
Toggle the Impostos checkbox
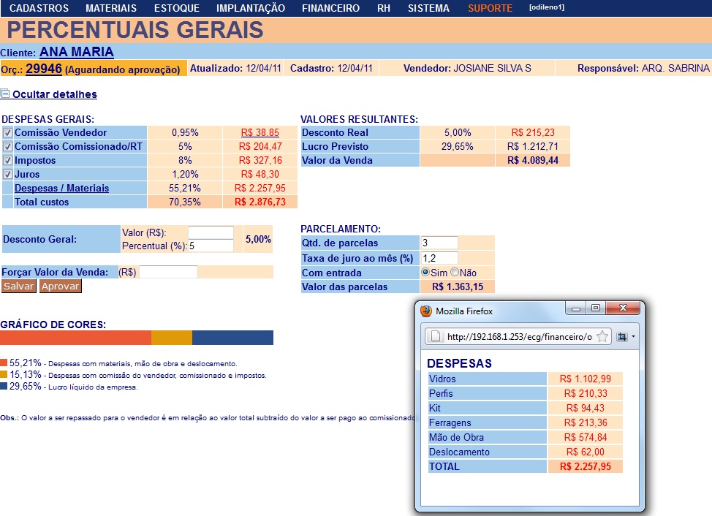coord(7,161)
